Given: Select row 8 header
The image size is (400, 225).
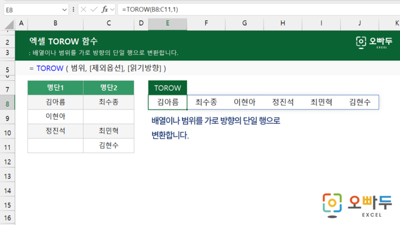Looking at the screenshot, I should (7, 104).
